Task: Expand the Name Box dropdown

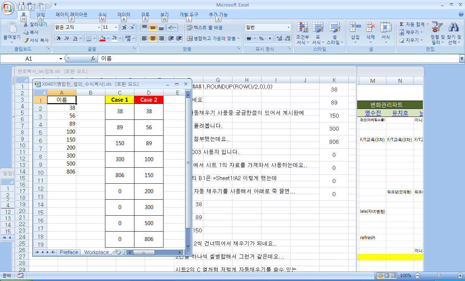Action: pos(61,58)
